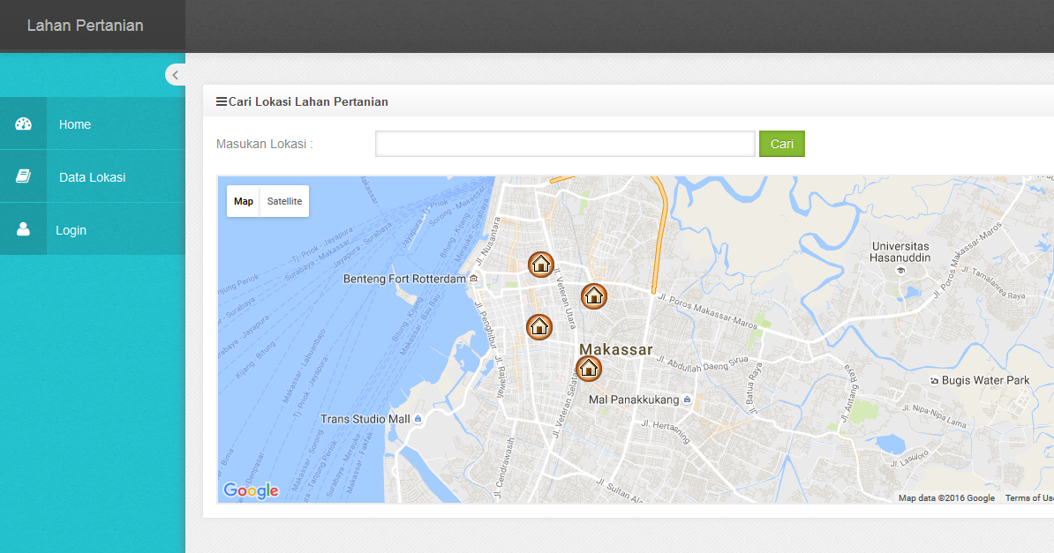Click the hamburger icon in Cari Lokasi header
1054x553 pixels.
click(x=222, y=101)
